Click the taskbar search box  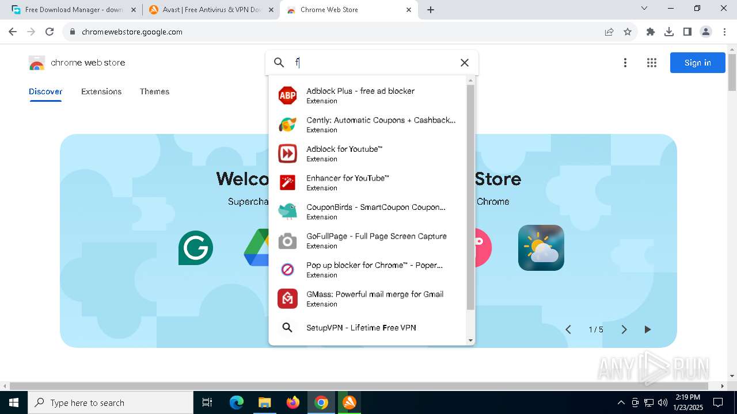[111, 402]
